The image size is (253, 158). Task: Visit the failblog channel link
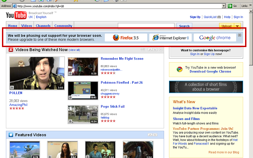pyautogui.click(x=105, y=118)
